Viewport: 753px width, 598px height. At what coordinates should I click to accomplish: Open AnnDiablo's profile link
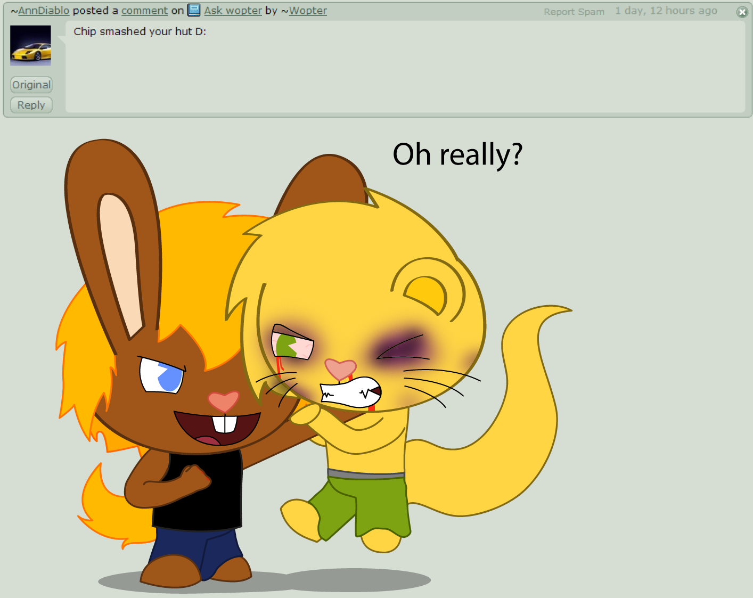(44, 11)
